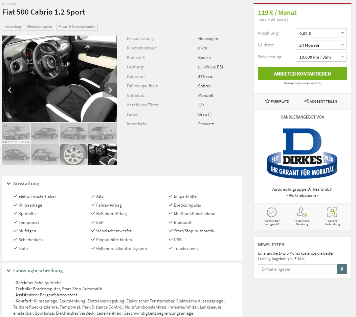The height and width of the screenshot is (317, 356).
Task: Click the Alle Händler handgeprüft badge icon
Action: click(271, 212)
